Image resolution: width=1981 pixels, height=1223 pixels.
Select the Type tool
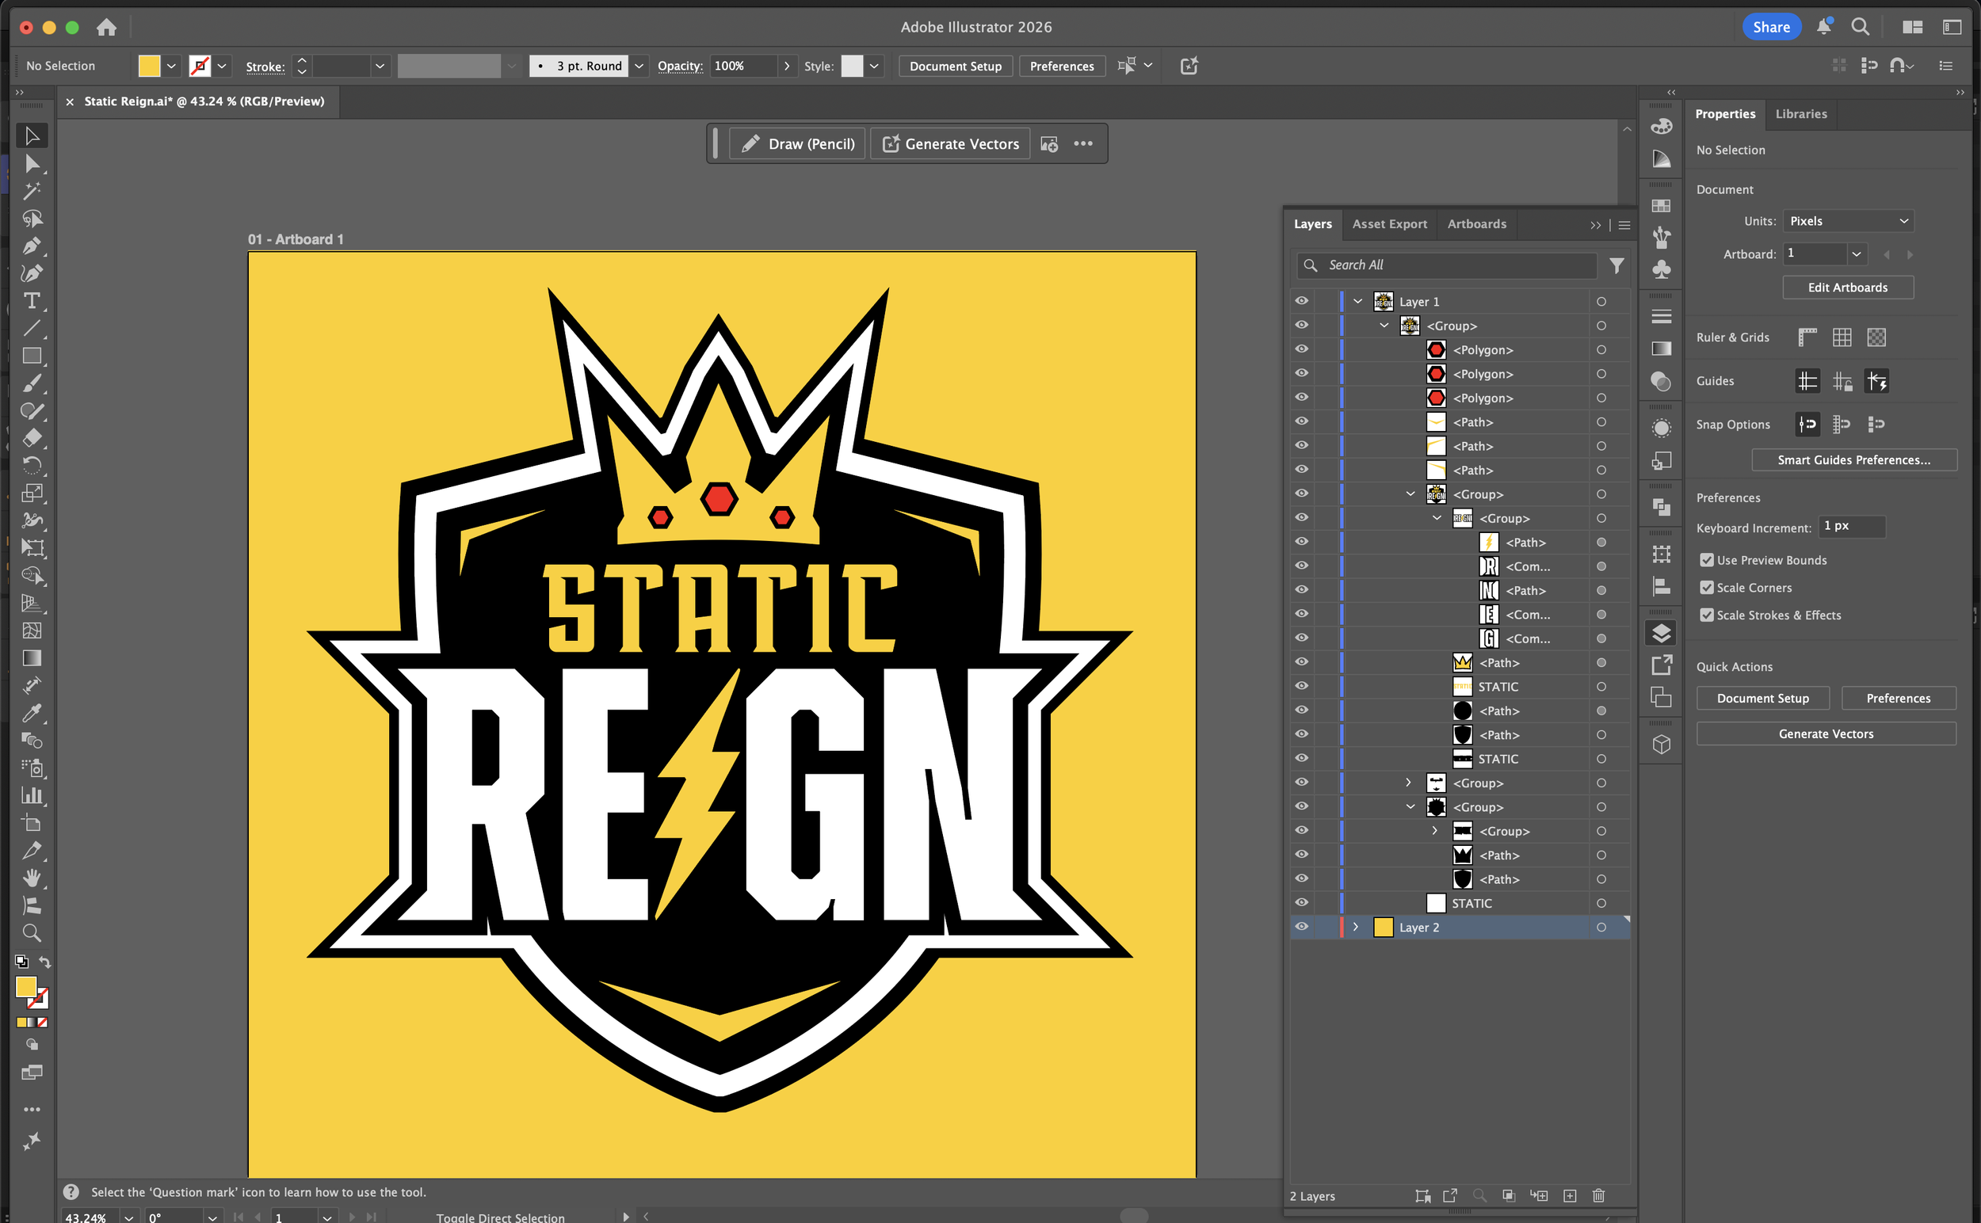click(32, 301)
